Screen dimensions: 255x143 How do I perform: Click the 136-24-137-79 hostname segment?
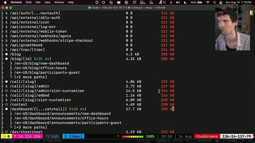point(236,136)
